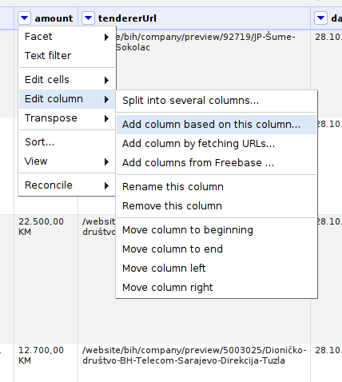
Task: Open the amount column dropdown arrow
Action: tap(24, 18)
